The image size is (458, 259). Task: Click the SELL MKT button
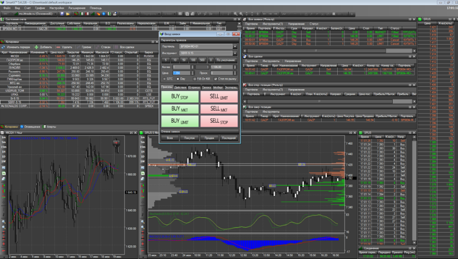(x=219, y=109)
